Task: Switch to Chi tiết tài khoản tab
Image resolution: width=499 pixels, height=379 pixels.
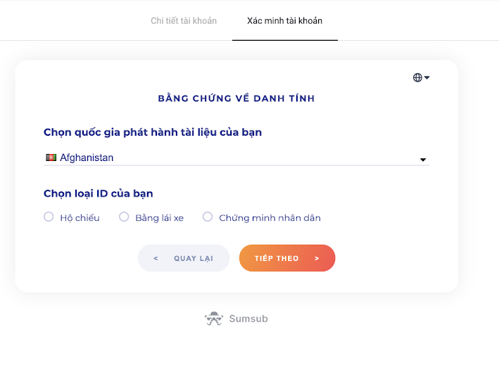Action: click(x=184, y=21)
